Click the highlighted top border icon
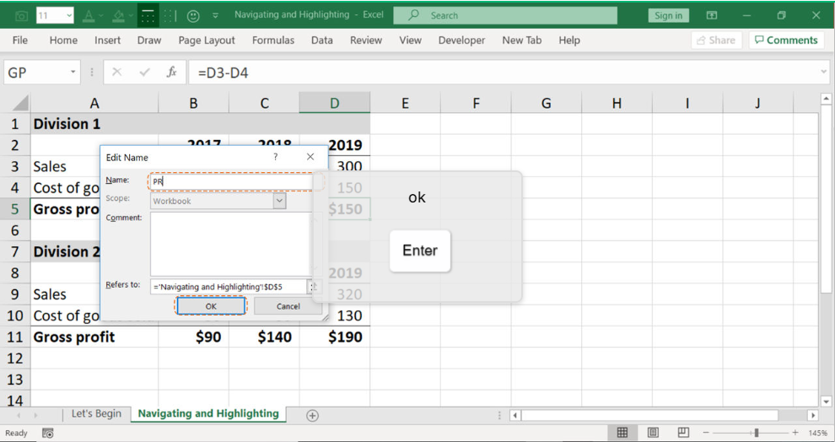Screen dimensions: 835x442 pos(148,16)
